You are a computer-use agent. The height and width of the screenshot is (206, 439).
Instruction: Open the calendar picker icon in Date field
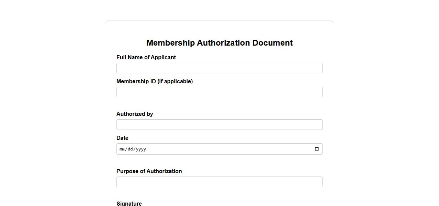click(x=317, y=149)
